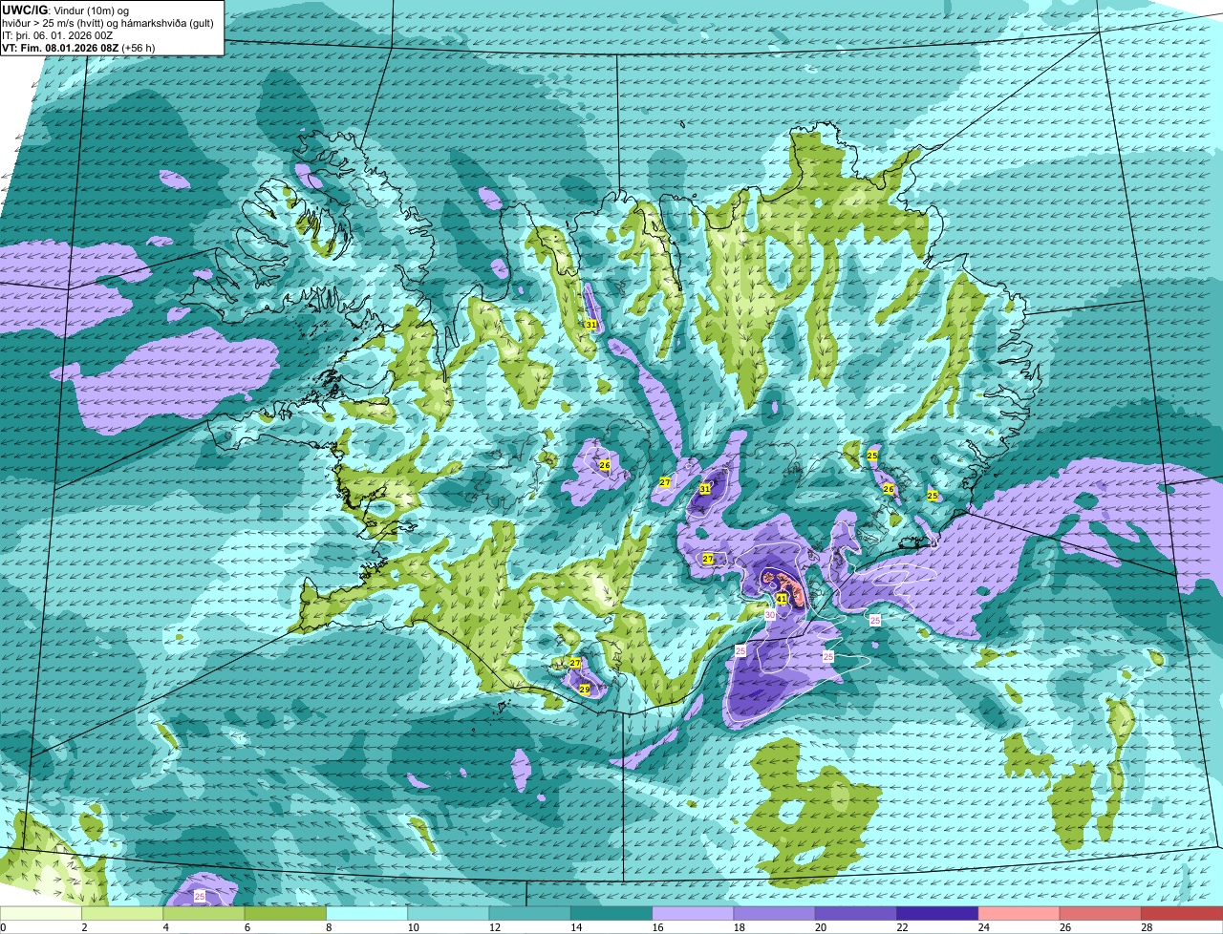Select the yellow 31 label beside a yellow 27
The width and height of the screenshot is (1223, 934).
(x=705, y=488)
